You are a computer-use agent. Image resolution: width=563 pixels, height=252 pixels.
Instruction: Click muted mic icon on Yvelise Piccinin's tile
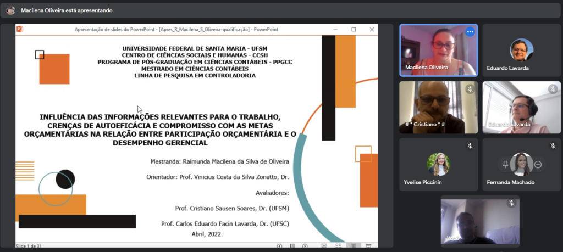pos(470,145)
